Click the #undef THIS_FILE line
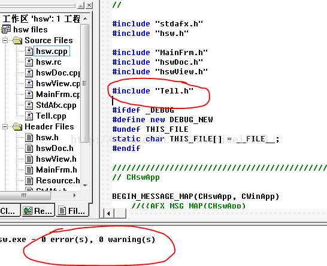 click(150, 129)
